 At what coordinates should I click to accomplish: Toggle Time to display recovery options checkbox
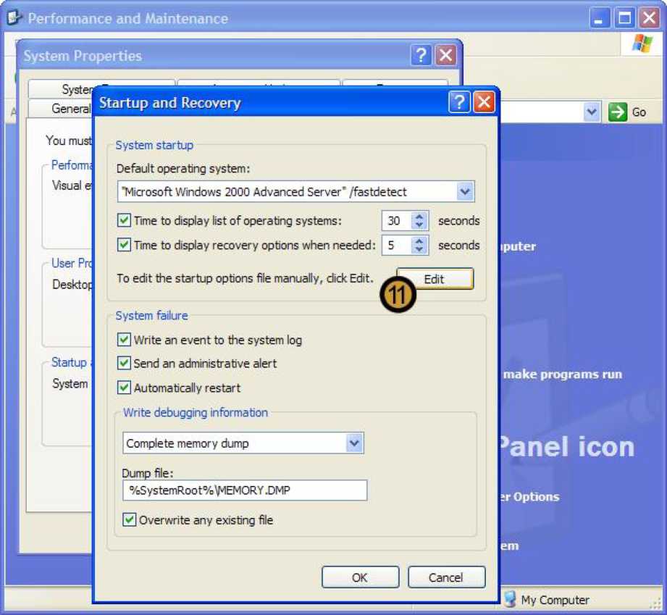pyautogui.click(x=124, y=245)
